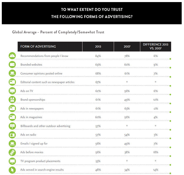The width and height of the screenshot is (184, 175).
Task: Click the Brand sponsorships row icon
Action: 12,100
